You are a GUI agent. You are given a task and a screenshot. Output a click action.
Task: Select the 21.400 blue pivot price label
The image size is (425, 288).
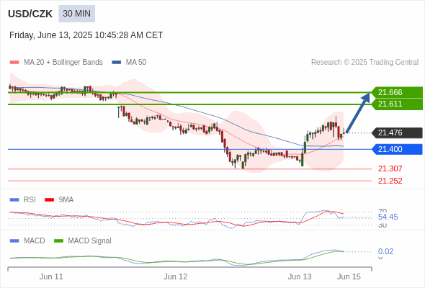(397, 149)
